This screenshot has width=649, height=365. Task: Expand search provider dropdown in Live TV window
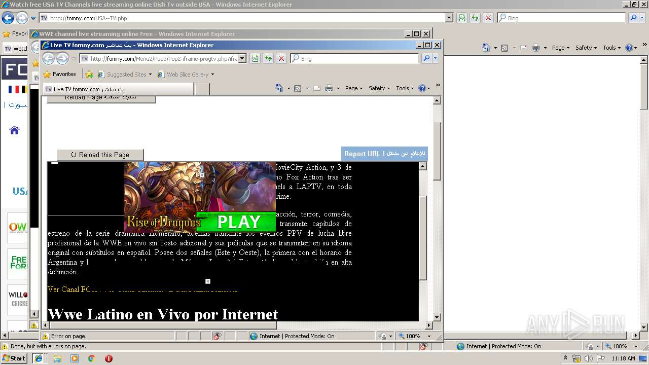point(435,59)
